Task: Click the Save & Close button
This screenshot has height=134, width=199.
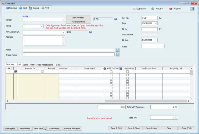Action: (134, 128)
